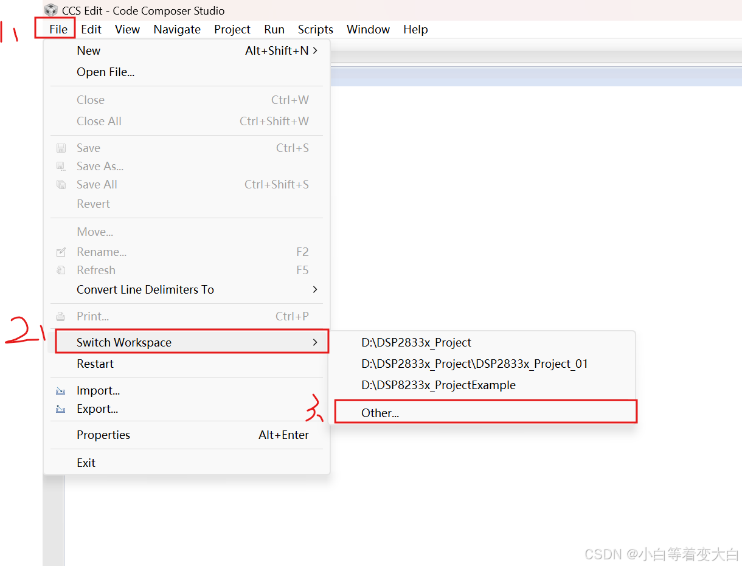Screen dimensions: 742x566
Task: Switch to workspace D:\DSP2833x_Project
Action: coord(484,343)
